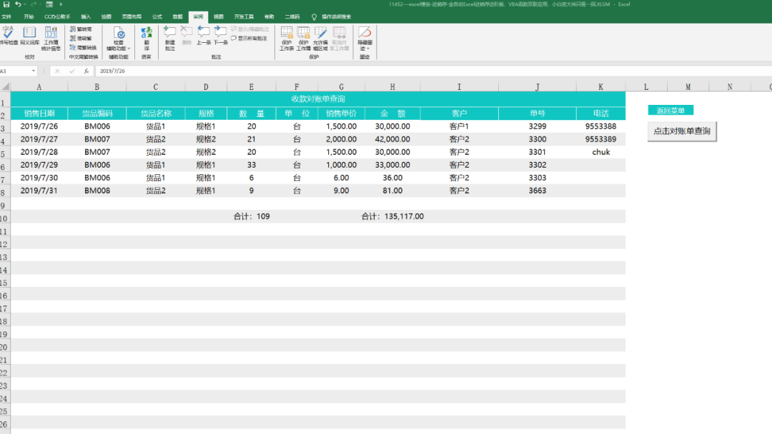Viewport: 772px width, 434px height.
Task: Show all comments (显示所有批注)
Action: click(x=249, y=39)
